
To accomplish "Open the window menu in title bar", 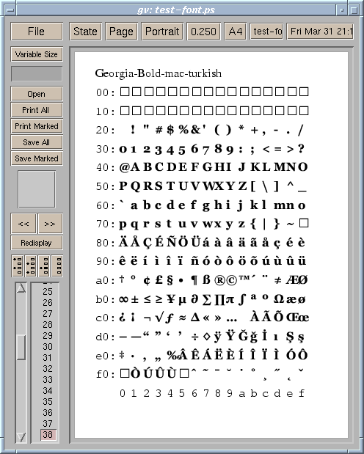I will click(10, 10).
